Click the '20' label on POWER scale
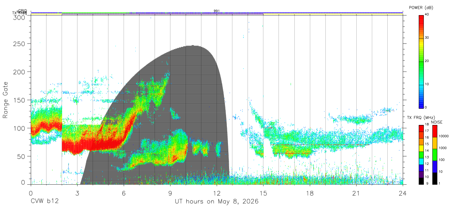This screenshot has width=453, height=209. pos(427,61)
